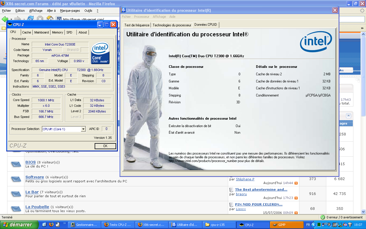Screen dimensions: 366x229
Task: Open the Software forum link
Action: [35, 177]
